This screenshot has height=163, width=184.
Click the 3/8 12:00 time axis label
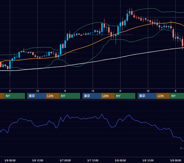[x=148, y=160]
